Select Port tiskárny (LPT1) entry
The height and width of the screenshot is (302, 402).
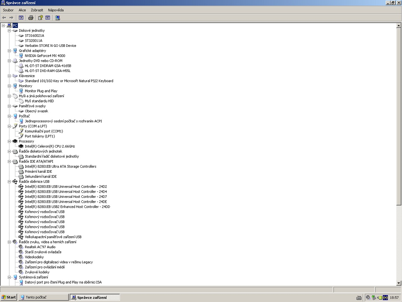(40, 136)
